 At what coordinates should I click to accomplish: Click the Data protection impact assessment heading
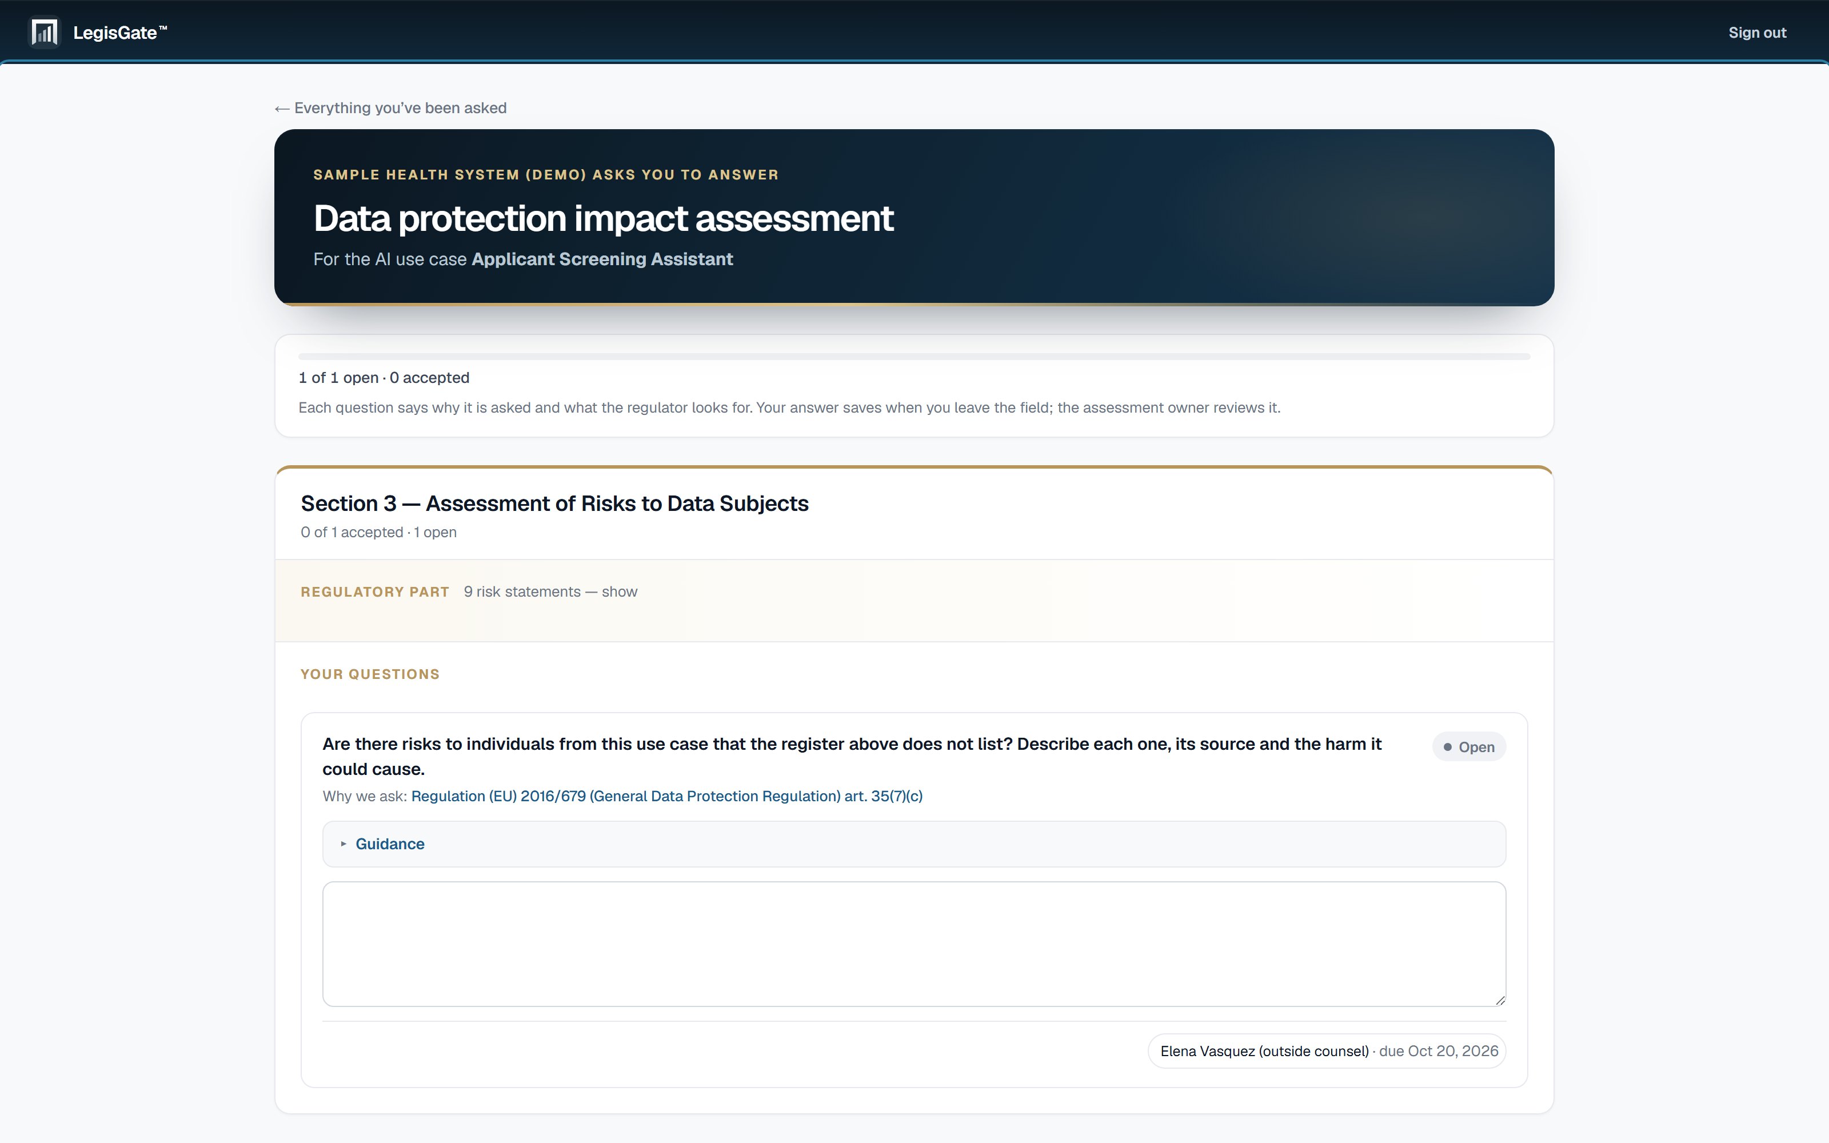pyautogui.click(x=603, y=218)
